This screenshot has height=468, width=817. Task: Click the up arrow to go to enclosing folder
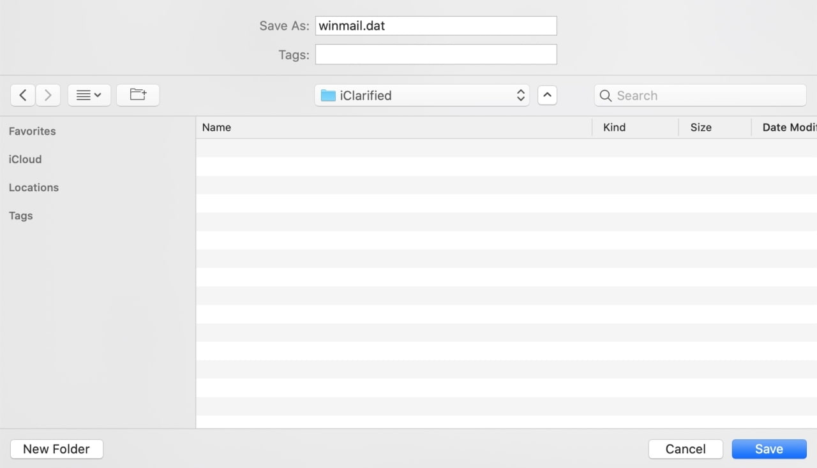[x=547, y=94]
